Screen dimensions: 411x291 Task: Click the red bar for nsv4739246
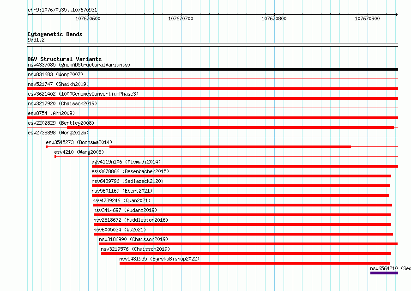[x=242, y=205]
